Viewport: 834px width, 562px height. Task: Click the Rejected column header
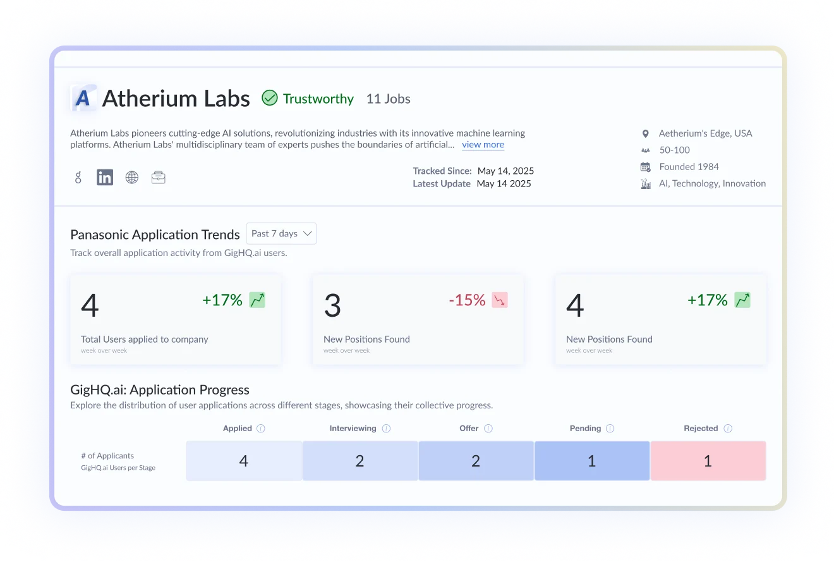coord(701,429)
